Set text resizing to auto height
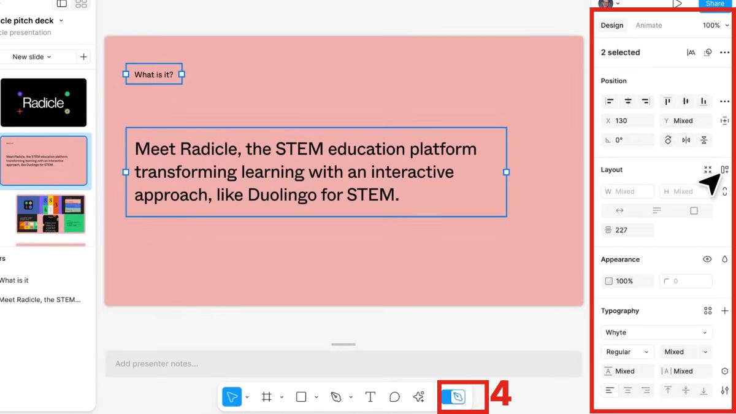 (657, 210)
